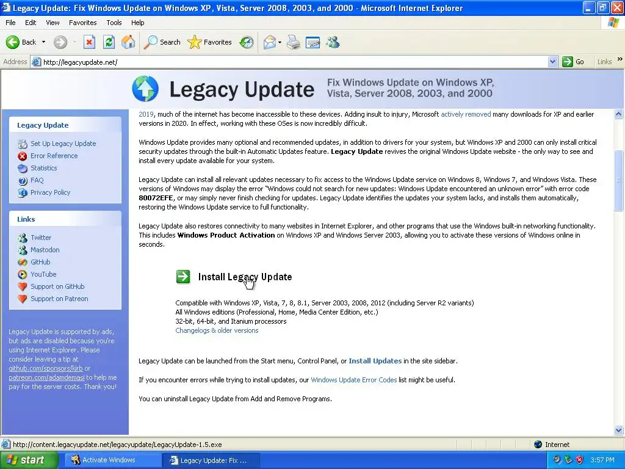Open the FAQ sidebar link
The height and width of the screenshot is (469, 625).
37,180
